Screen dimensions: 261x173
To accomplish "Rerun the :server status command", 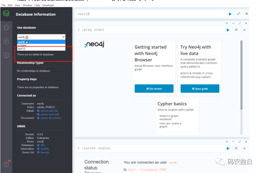I will [x=228, y=148].
